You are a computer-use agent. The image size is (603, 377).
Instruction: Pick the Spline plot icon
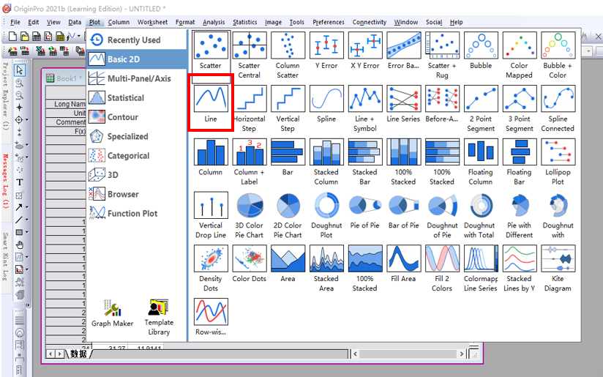click(x=326, y=99)
